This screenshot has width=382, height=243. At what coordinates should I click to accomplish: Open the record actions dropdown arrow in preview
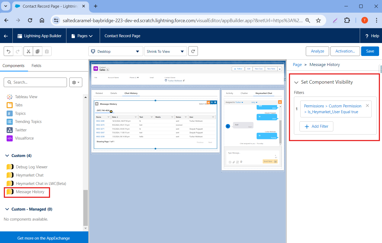280,69
